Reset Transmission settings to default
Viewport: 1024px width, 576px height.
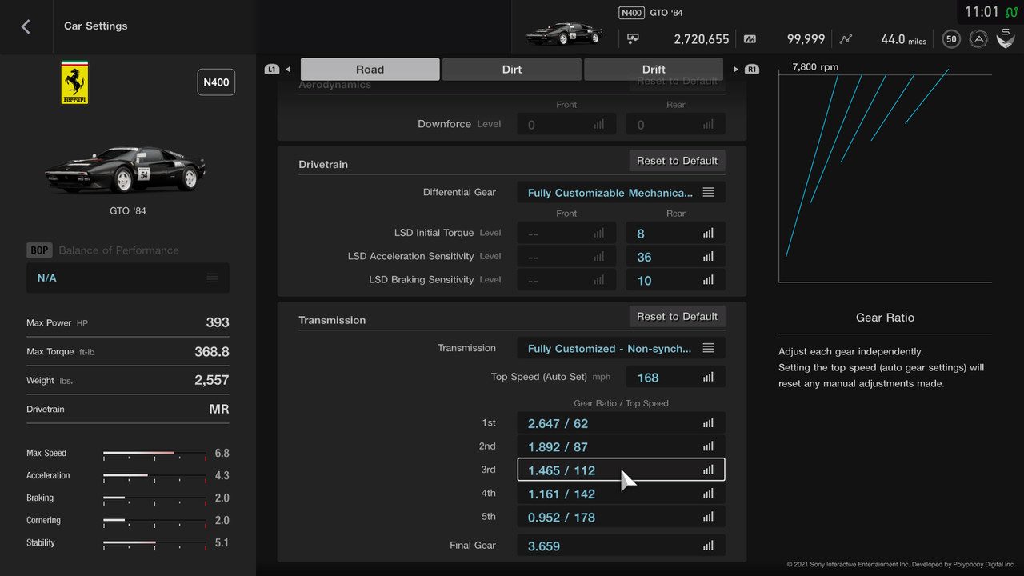coord(677,316)
